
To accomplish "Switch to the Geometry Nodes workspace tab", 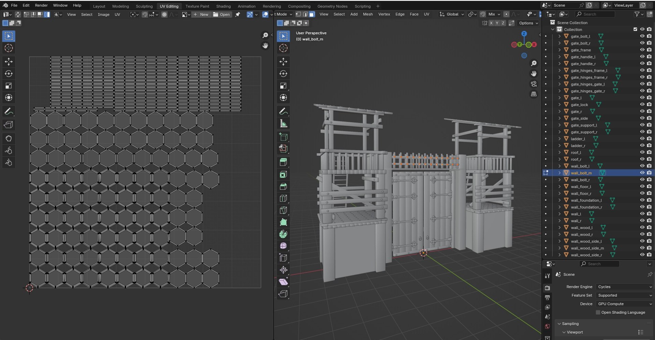I will 332,6.
